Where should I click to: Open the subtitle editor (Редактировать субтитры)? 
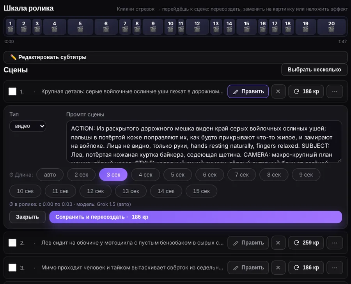click(175, 57)
